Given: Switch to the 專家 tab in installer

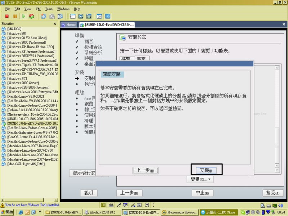Looking at the screenshot, I should (x=142, y=58).
